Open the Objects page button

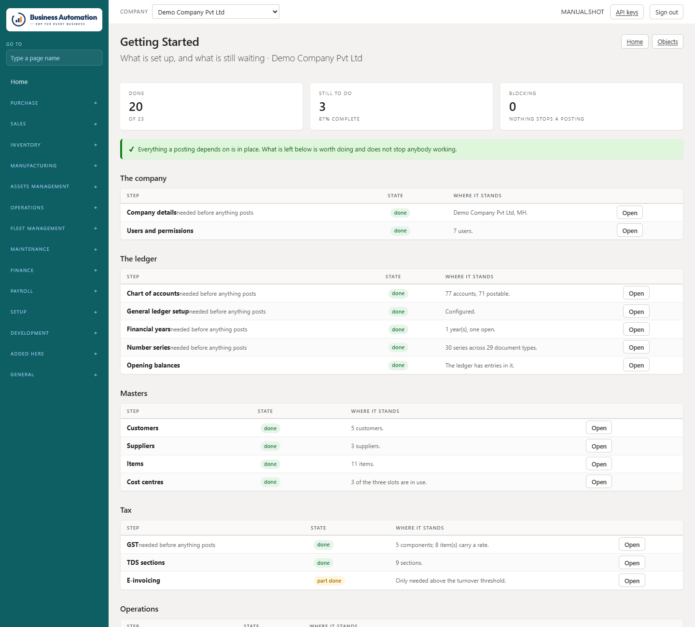click(x=667, y=41)
